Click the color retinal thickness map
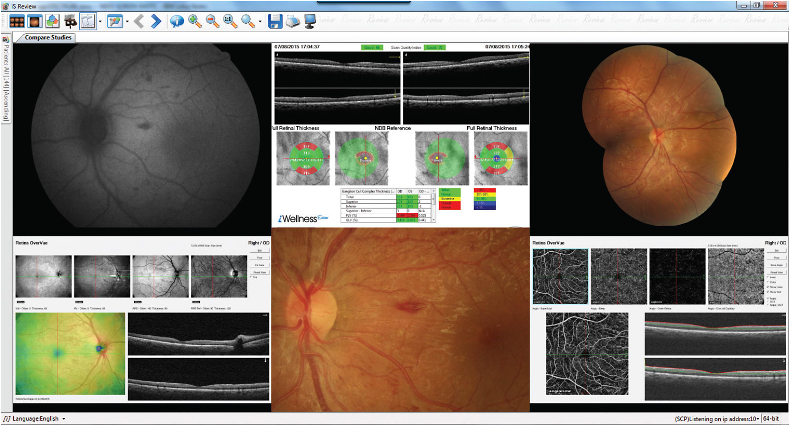The image size is (790, 426). click(70, 354)
